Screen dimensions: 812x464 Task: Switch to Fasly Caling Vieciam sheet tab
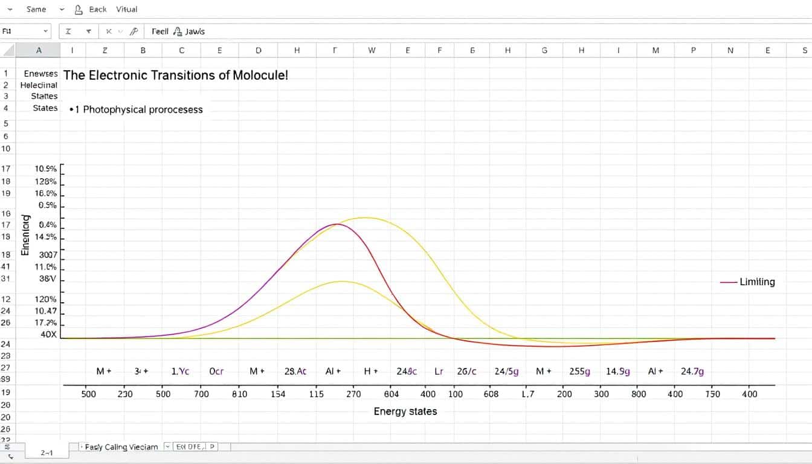pos(121,447)
